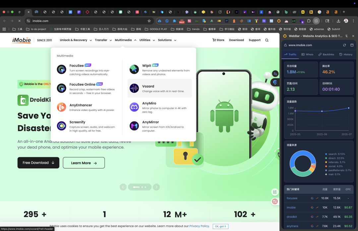Open the Store link
The height and width of the screenshot is (231, 358).
218,40
